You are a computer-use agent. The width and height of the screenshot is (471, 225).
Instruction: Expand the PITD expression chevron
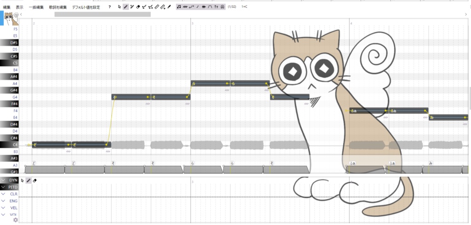click(3, 187)
